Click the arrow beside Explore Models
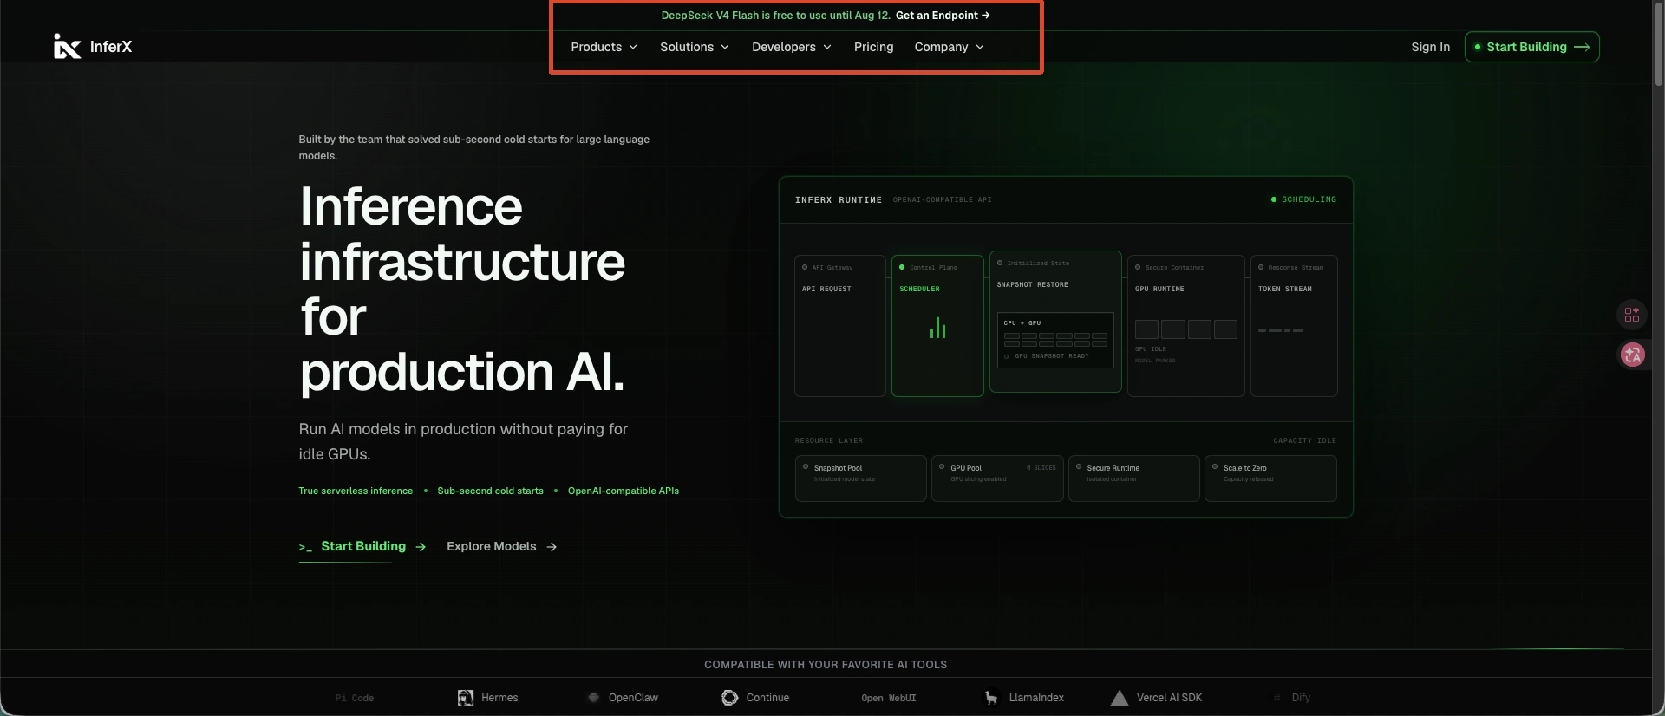This screenshot has height=716, width=1665. tap(552, 547)
